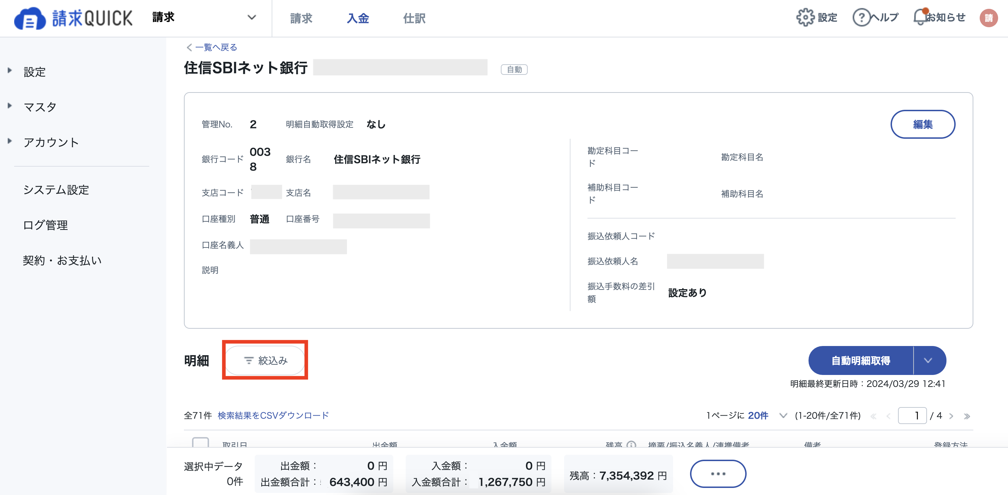Click the 入金額合計 1,267,750 円 value
Viewport: 1008px width, 495px height.
(512, 482)
